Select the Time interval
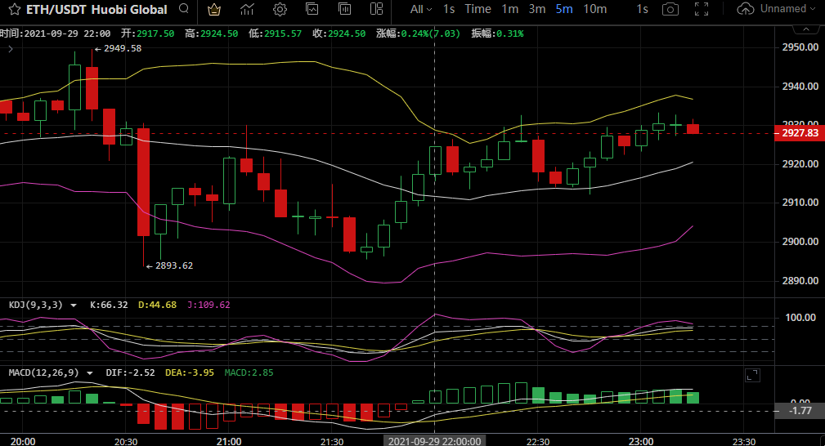Viewport: 825px width, 446px height. (478, 9)
